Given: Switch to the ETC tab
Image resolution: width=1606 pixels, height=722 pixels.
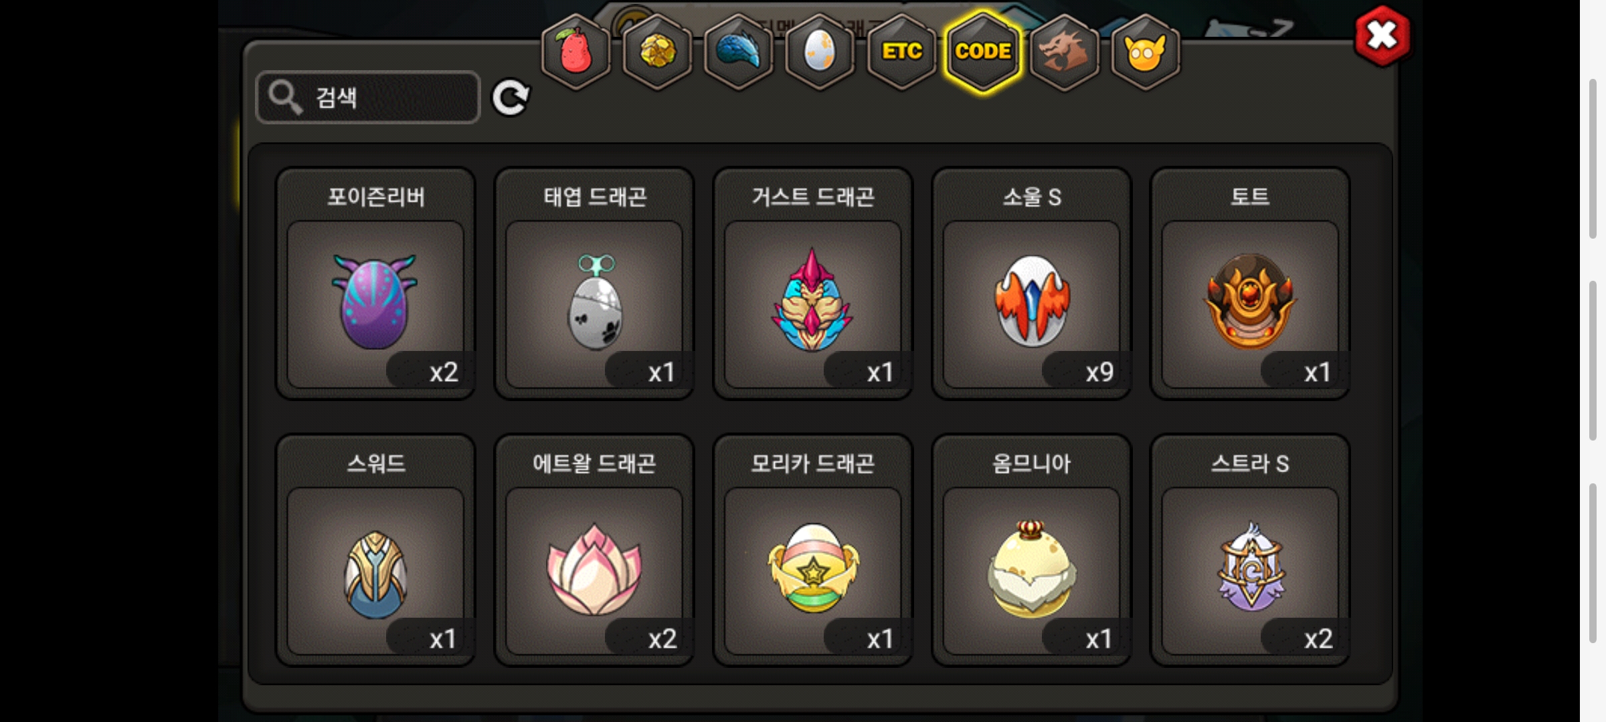Looking at the screenshot, I should coord(901,51).
